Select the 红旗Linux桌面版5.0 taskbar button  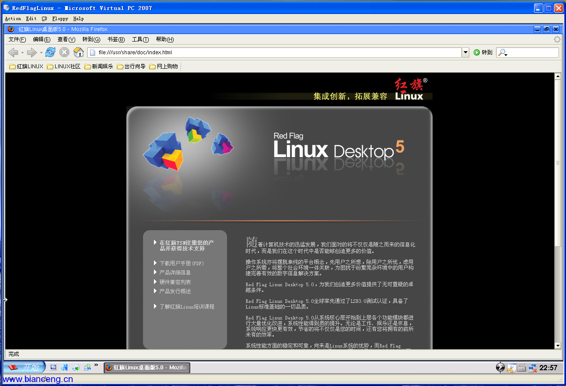[x=147, y=368]
